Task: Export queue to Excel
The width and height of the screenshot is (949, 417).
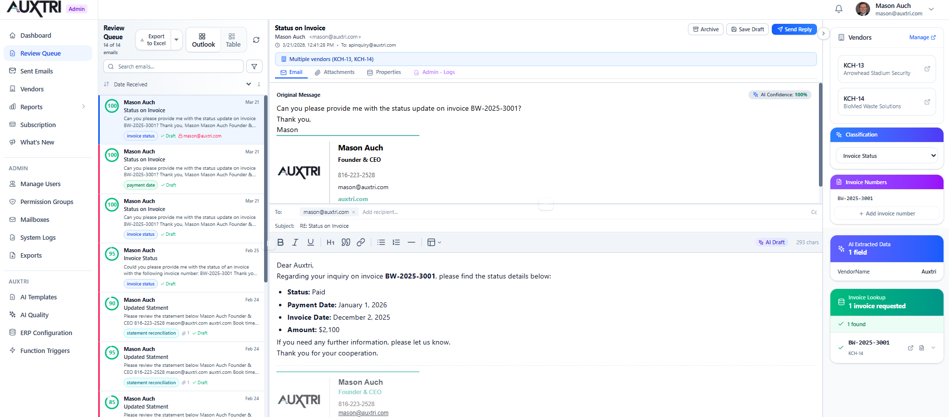Action: tap(153, 40)
